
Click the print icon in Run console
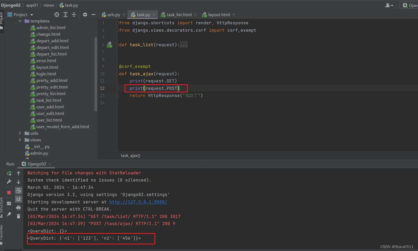pos(18,208)
